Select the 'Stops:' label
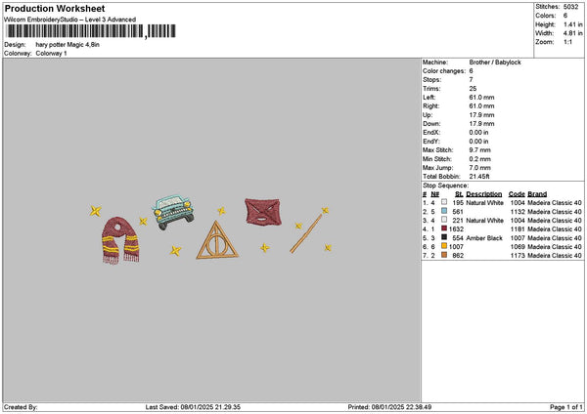Viewport: 587px width, 414px height. click(x=432, y=80)
